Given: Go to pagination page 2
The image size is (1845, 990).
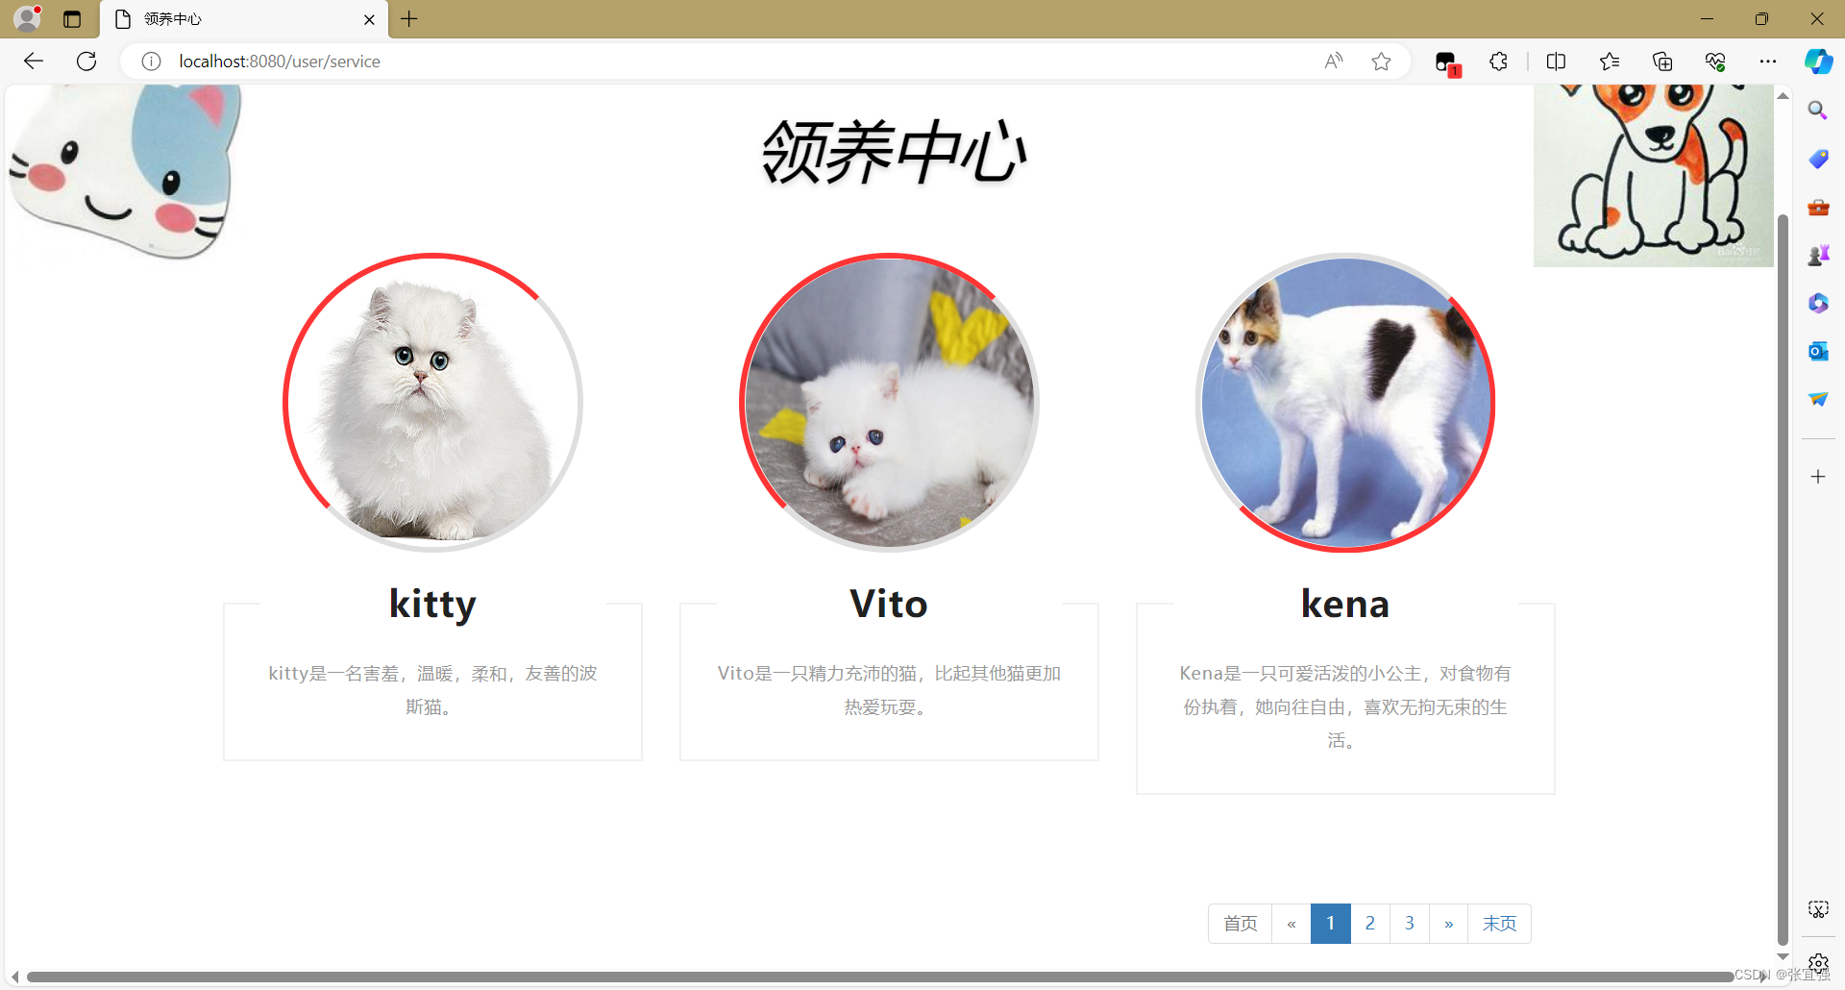Looking at the screenshot, I should click(1370, 923).
